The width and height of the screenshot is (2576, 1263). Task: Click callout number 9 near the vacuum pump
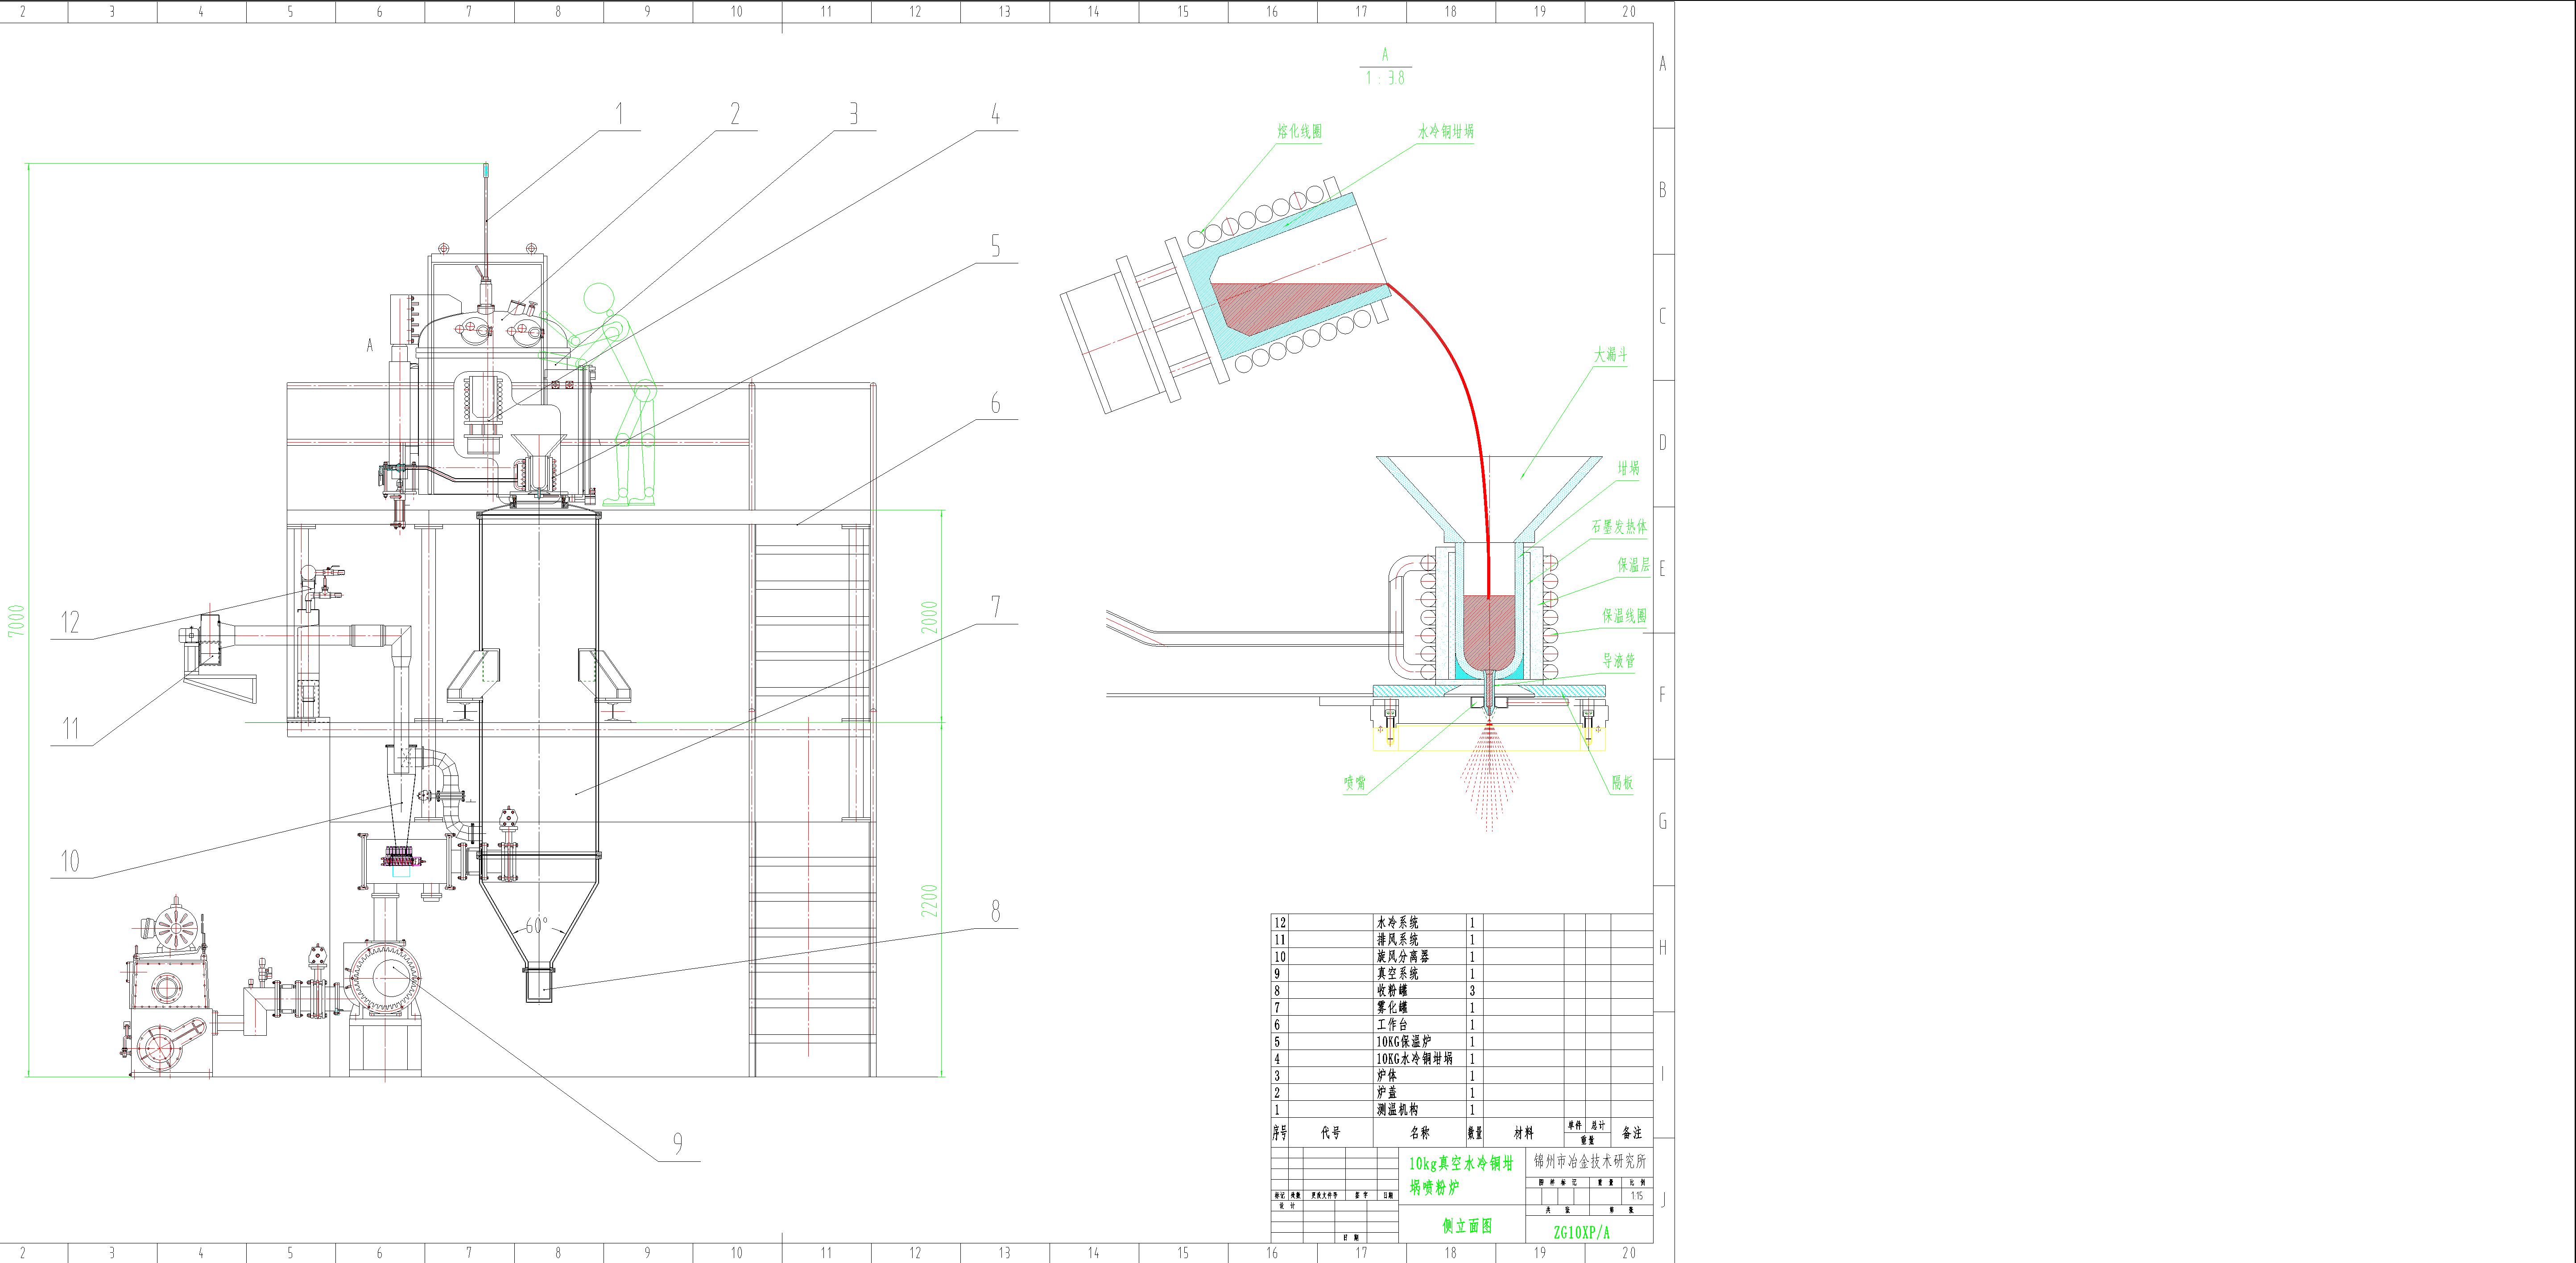click(678, 1144)
